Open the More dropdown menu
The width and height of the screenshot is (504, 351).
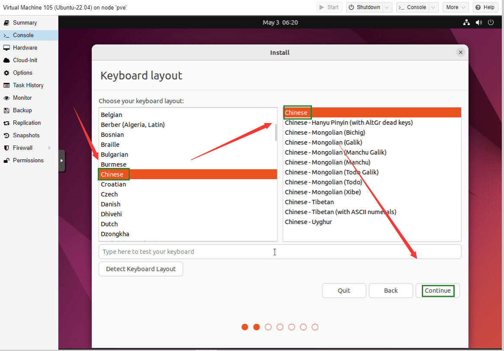point(456,7)
